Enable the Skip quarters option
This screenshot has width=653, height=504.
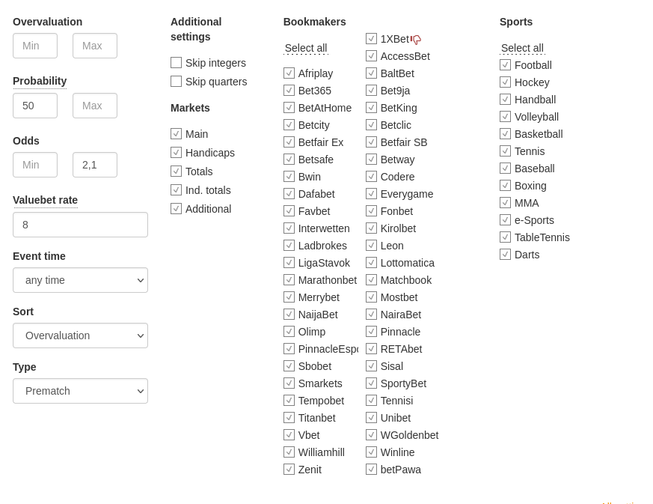177,82
